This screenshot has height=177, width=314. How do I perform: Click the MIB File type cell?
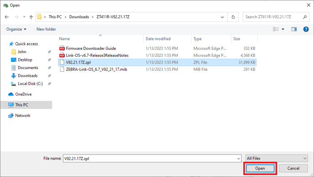pos(200,70)
